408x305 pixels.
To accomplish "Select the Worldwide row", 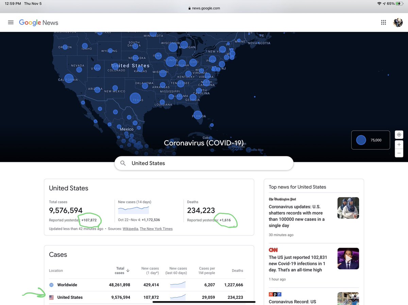I will pos(147,285).
